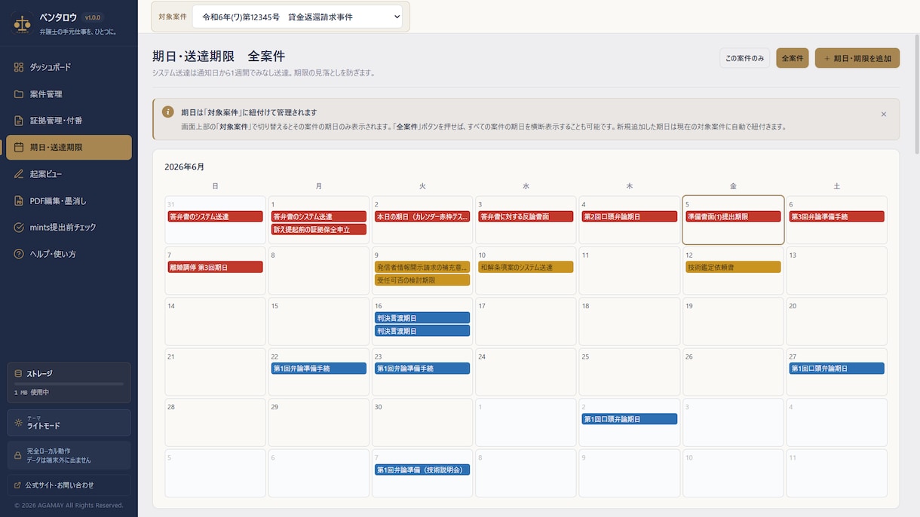Open 第1回口頭弁論期日 event on the 27th

(x=837, y=369)
